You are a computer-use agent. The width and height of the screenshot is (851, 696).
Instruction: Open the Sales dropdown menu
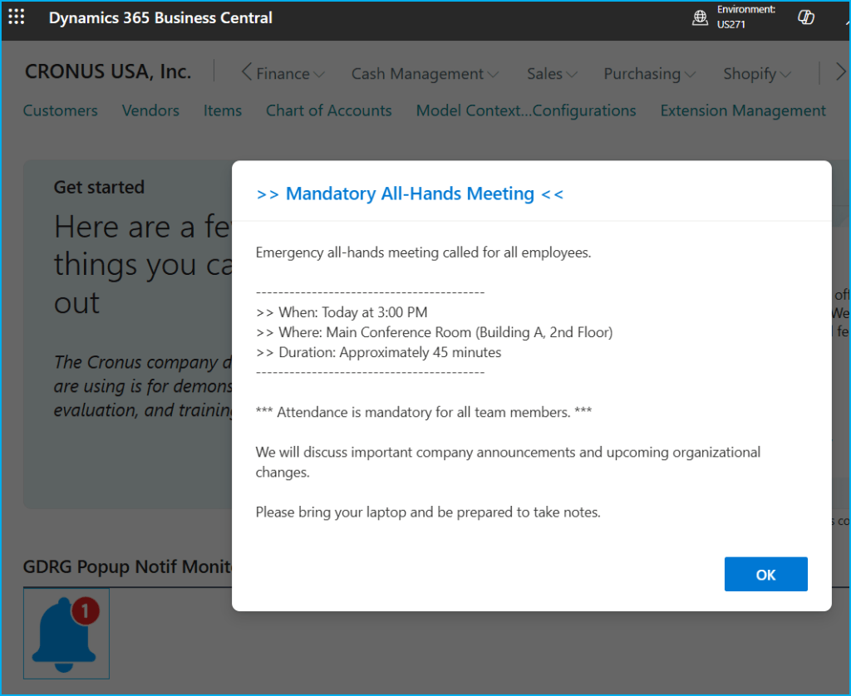[552, 74]
